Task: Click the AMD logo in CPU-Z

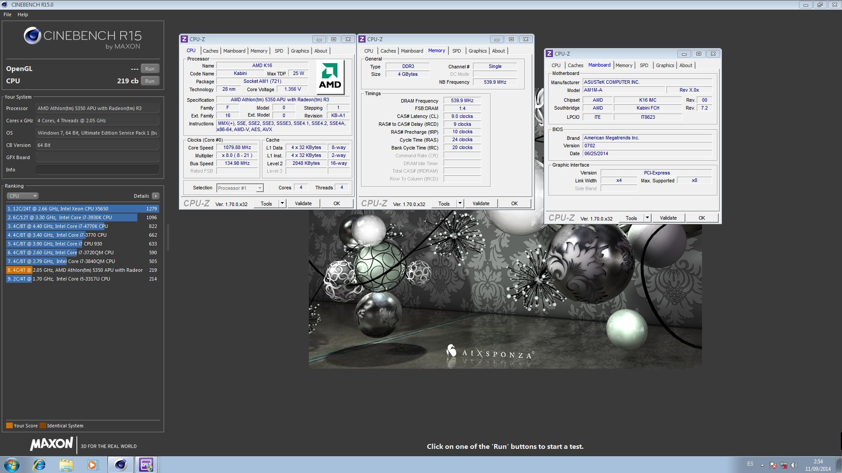Action: [x=330, y=77]
